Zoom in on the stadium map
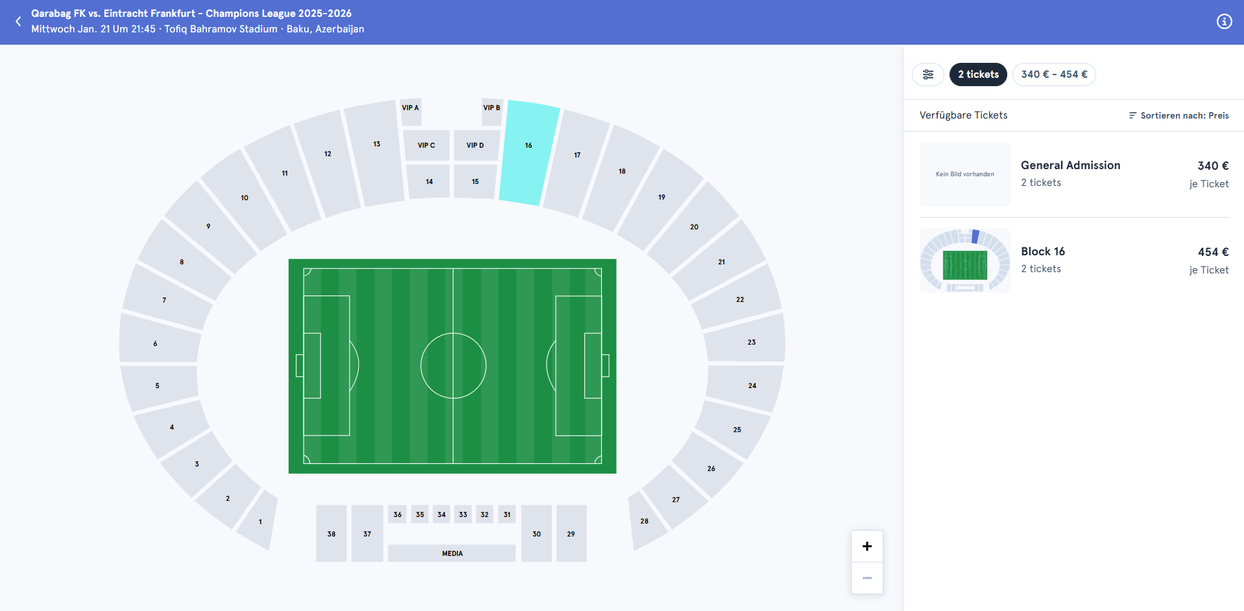 [867, 546]
